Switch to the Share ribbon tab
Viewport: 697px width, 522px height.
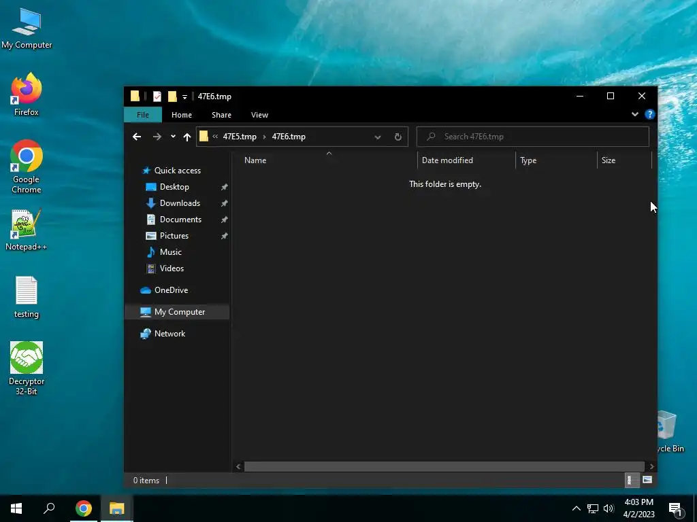point(221,114)
